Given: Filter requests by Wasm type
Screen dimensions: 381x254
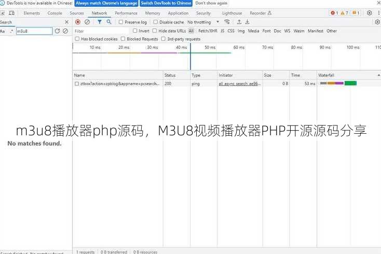Looking at the screenshot, I should [299, 31].
